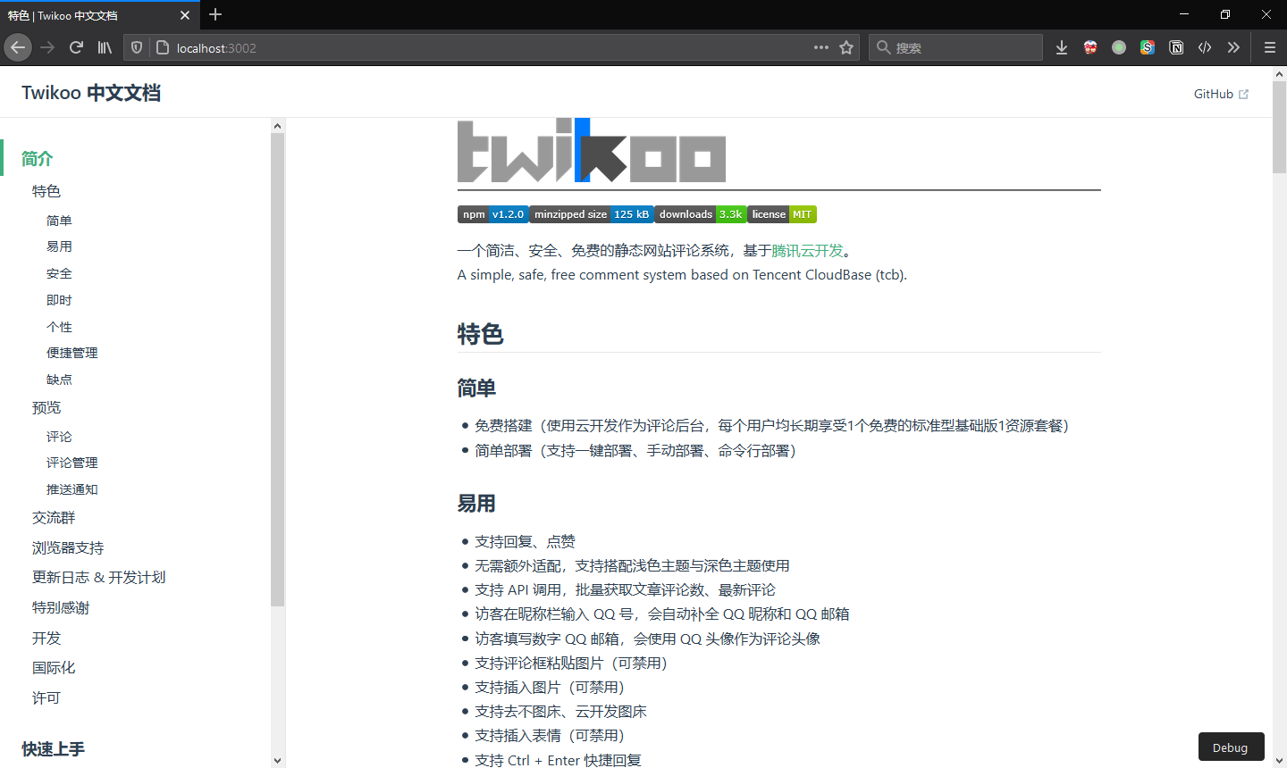
Task: Select 浏览器支持 in the sidebar
Action: point(68,547)
